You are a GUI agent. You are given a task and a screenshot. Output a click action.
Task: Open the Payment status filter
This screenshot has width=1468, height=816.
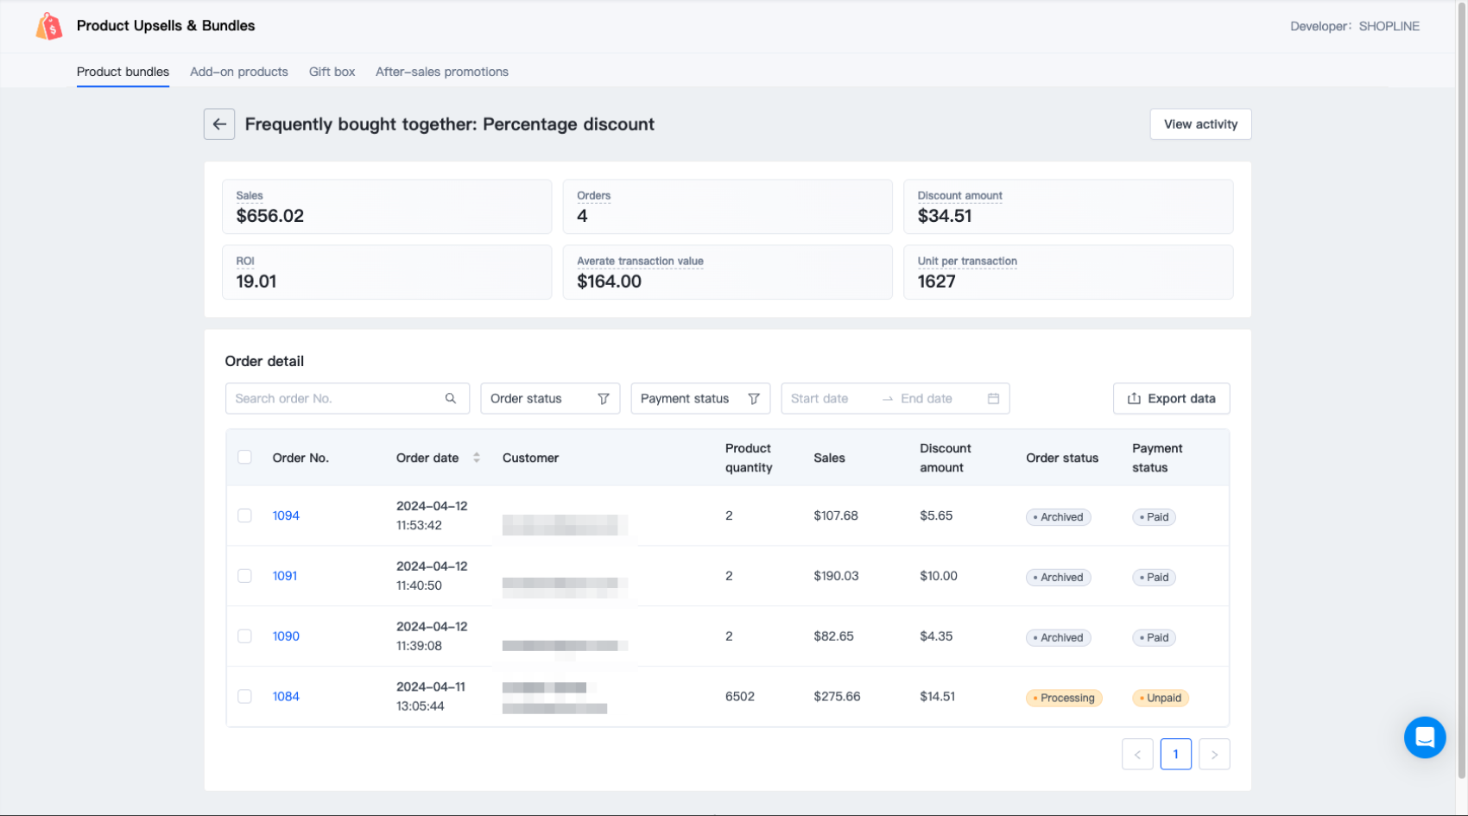point(699,399)
